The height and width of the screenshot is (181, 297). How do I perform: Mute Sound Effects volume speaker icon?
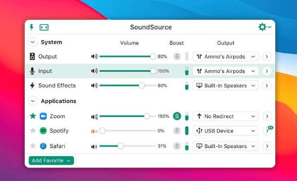[95, 86]
